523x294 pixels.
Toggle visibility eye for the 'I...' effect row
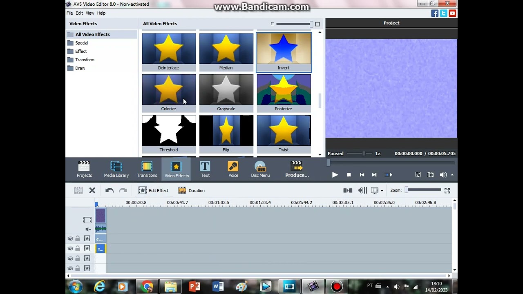point(70,249)
